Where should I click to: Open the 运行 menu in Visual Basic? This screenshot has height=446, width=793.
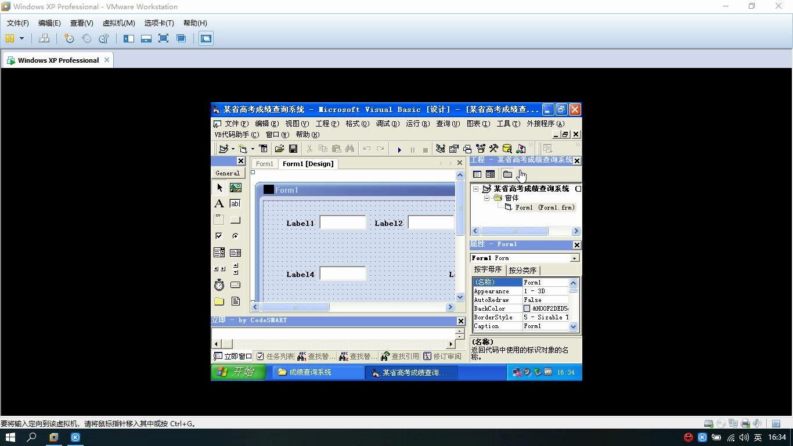[x=419, y=123]
